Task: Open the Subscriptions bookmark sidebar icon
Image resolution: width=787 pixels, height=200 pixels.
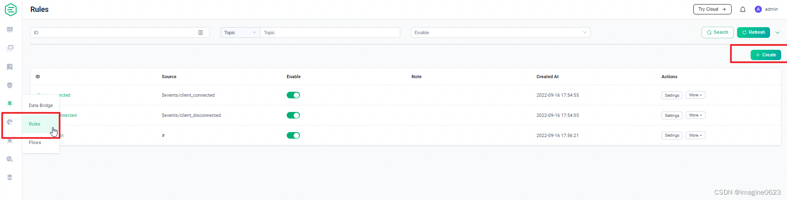Action: click(10, 67)
